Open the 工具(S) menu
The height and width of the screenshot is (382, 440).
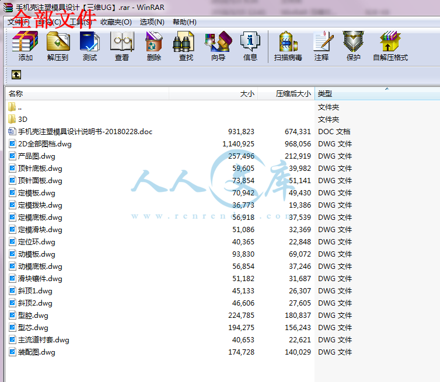coord(81,22)
